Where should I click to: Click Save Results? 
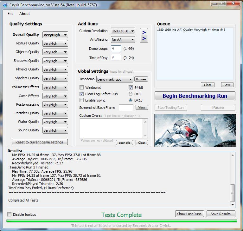tap(221, 214)
